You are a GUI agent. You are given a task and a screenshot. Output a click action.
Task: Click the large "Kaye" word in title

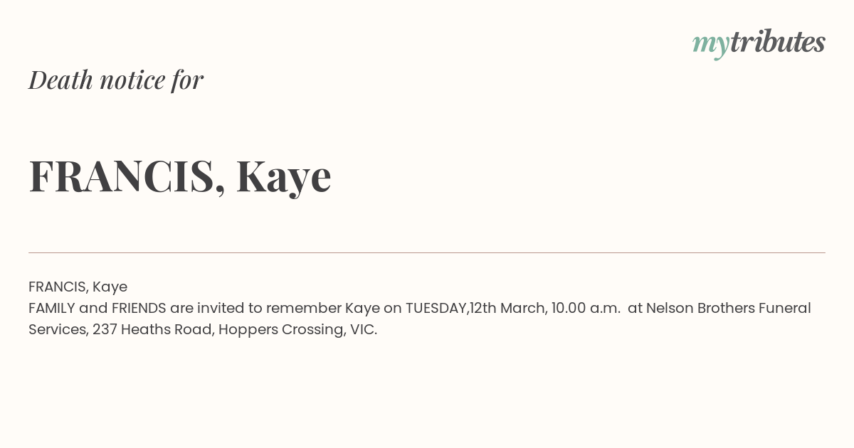click(284, 177)
